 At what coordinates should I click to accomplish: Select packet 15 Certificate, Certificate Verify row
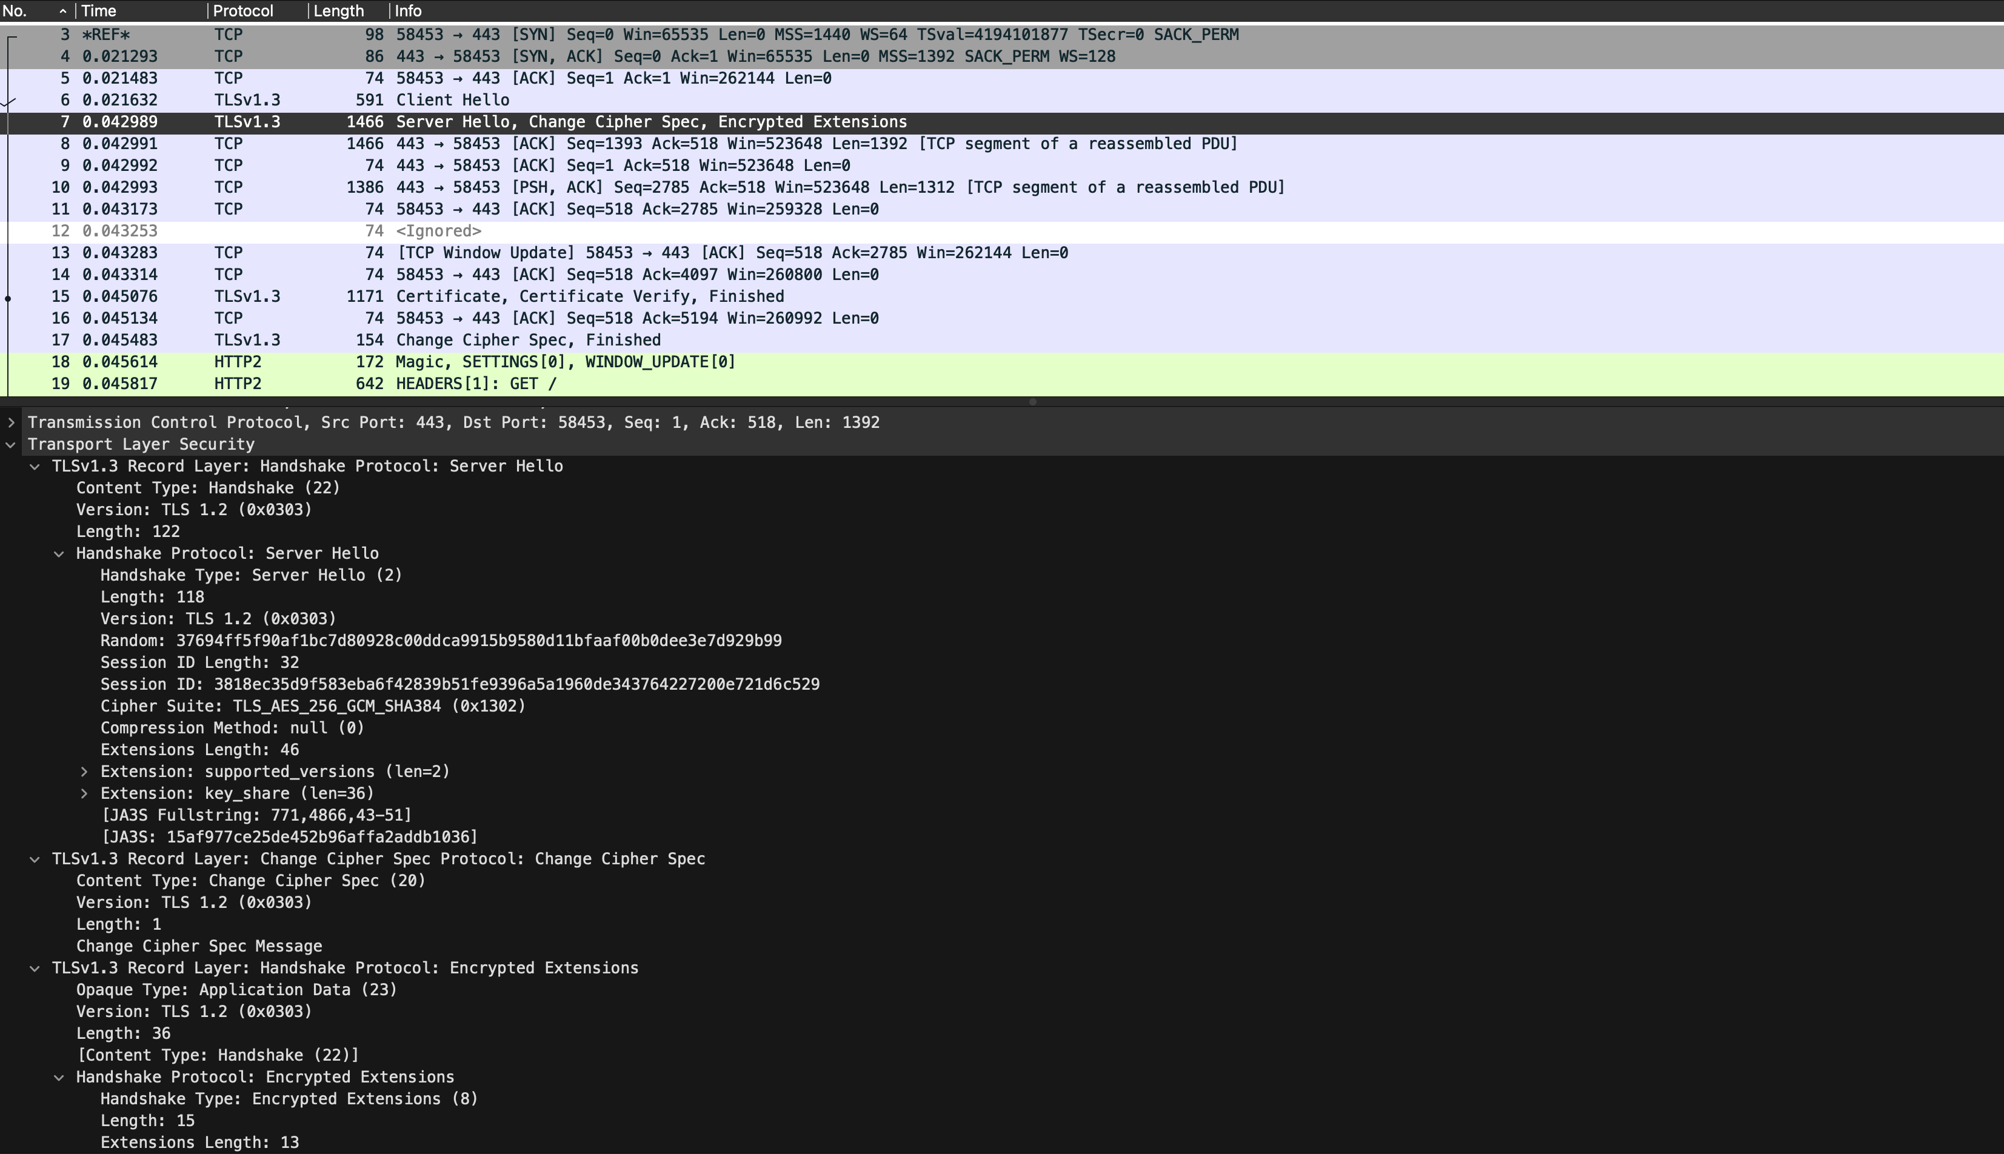pyautogui.click(x=1002, y=296)
